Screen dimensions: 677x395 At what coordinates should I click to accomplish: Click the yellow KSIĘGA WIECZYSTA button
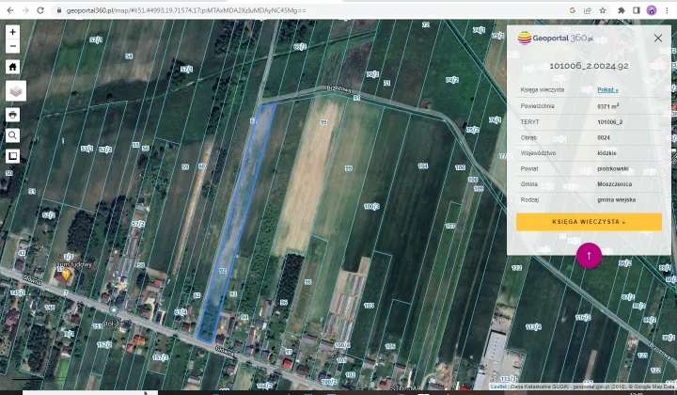(x=589, y=222)
